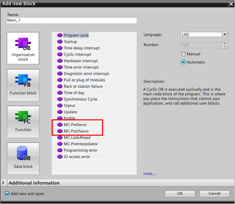The width and height of the screenshot is (235, 204).
Task: Select the Programming error entry
Action: coord(94,150)
